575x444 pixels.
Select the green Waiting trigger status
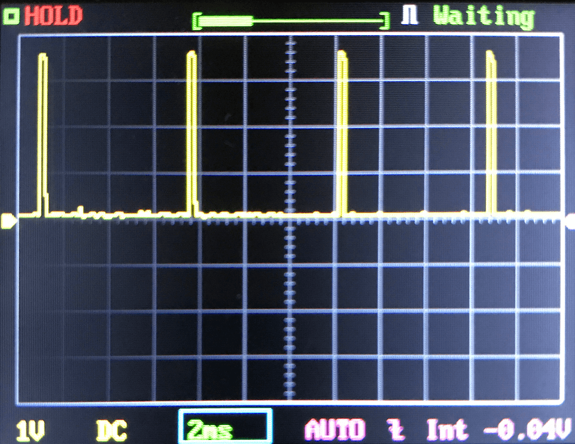click(484, 16)
